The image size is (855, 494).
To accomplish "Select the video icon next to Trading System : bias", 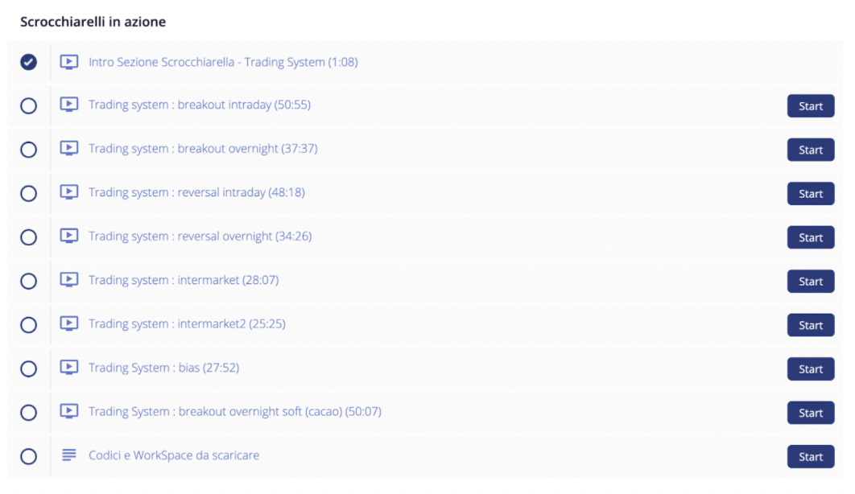I will (x=68, y=367).
